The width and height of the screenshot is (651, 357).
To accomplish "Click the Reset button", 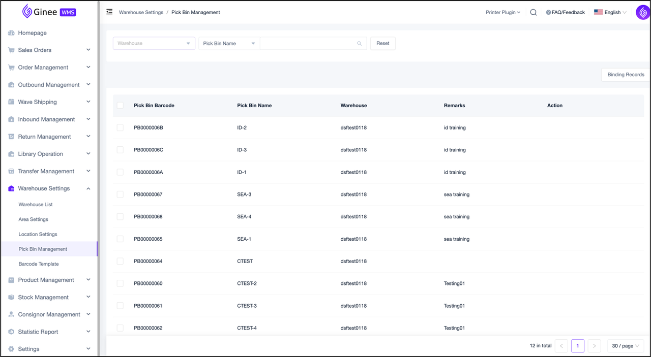I will tap(382, 44).
